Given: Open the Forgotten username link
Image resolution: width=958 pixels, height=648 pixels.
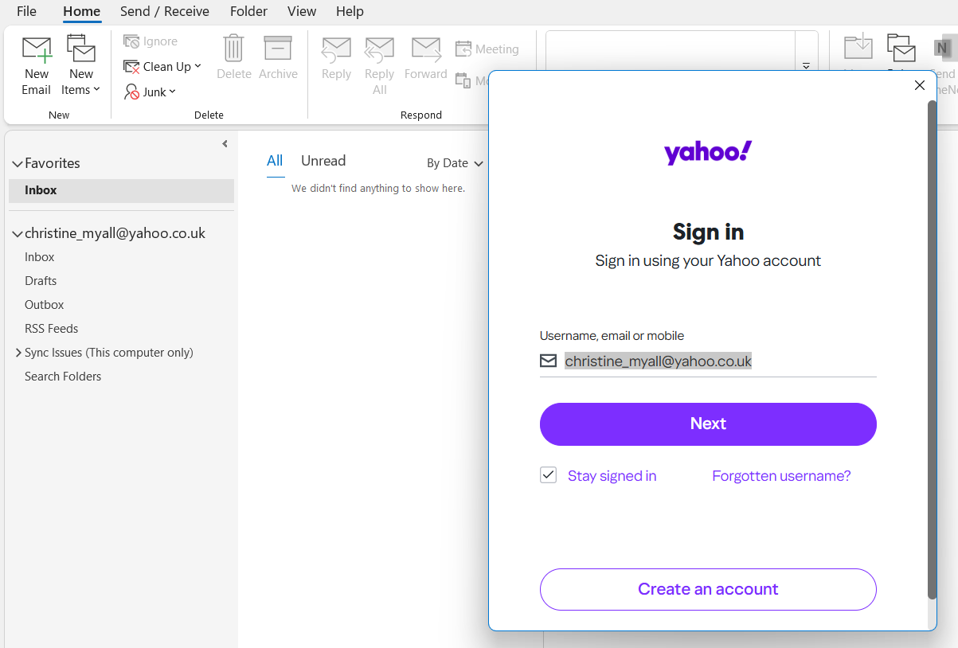Looking at the screenshot, I should [x=780, y=475].
